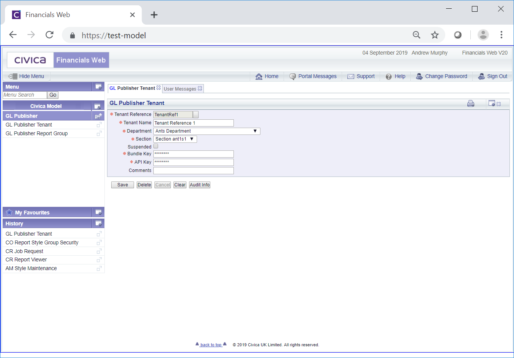514x358 pixels.
Task: Close the User Messages tab
Action: coord(200,88)
